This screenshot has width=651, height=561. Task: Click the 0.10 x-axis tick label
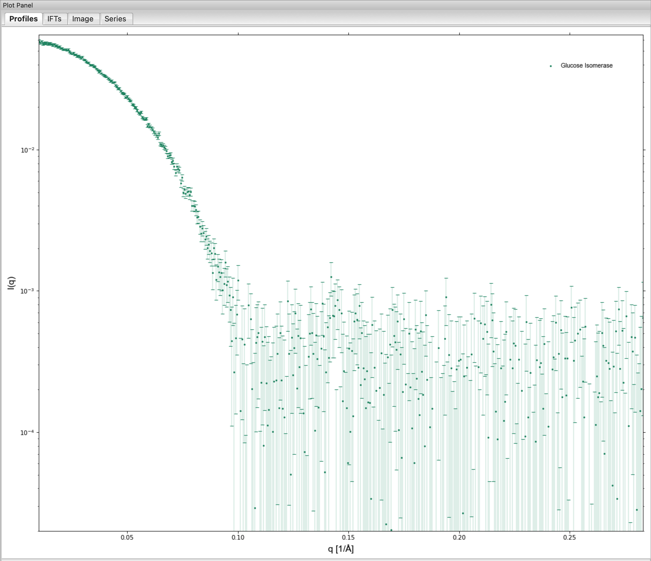pos(238,537)
